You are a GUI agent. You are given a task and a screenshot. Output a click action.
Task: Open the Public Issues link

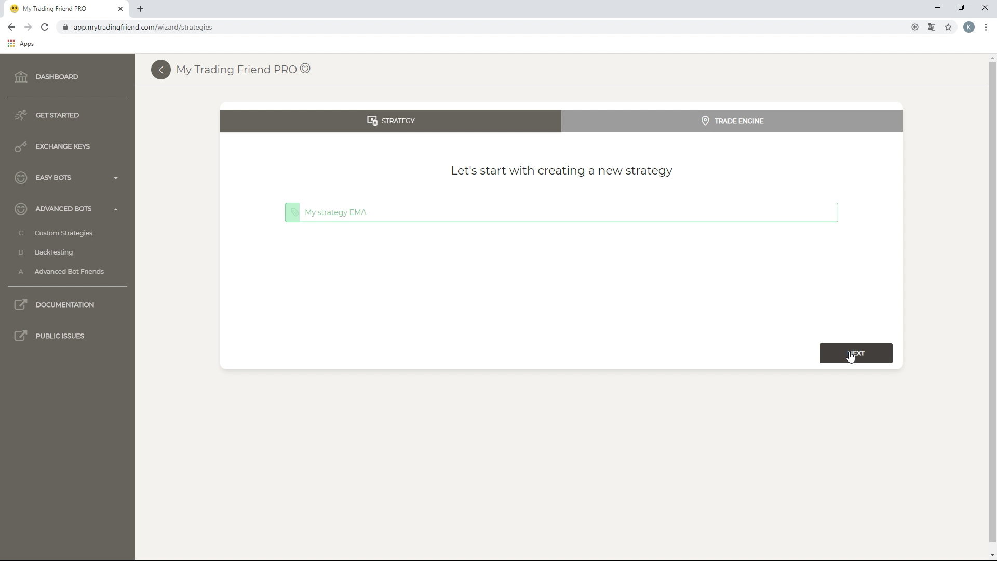[68, 336]
